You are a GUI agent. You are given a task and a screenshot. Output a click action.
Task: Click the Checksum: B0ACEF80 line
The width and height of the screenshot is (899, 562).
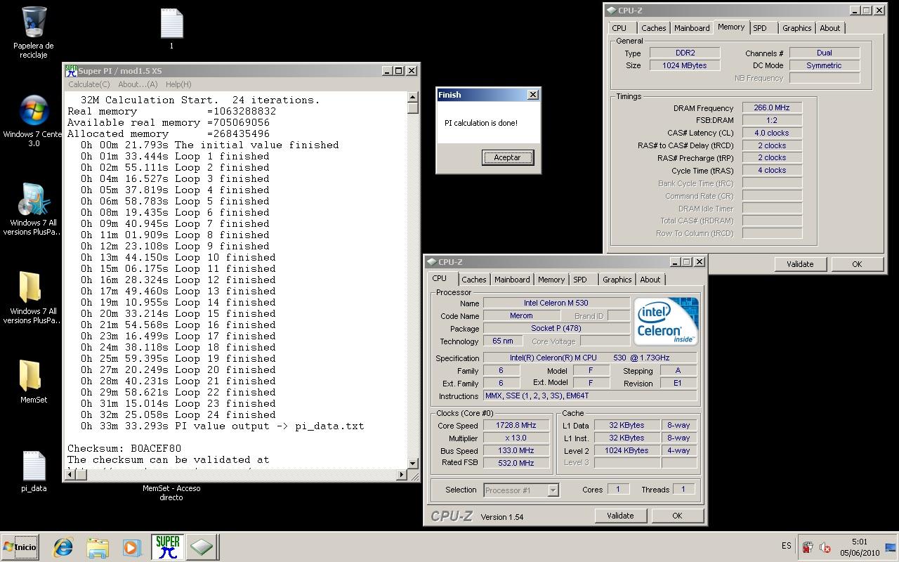coord(124,448)
